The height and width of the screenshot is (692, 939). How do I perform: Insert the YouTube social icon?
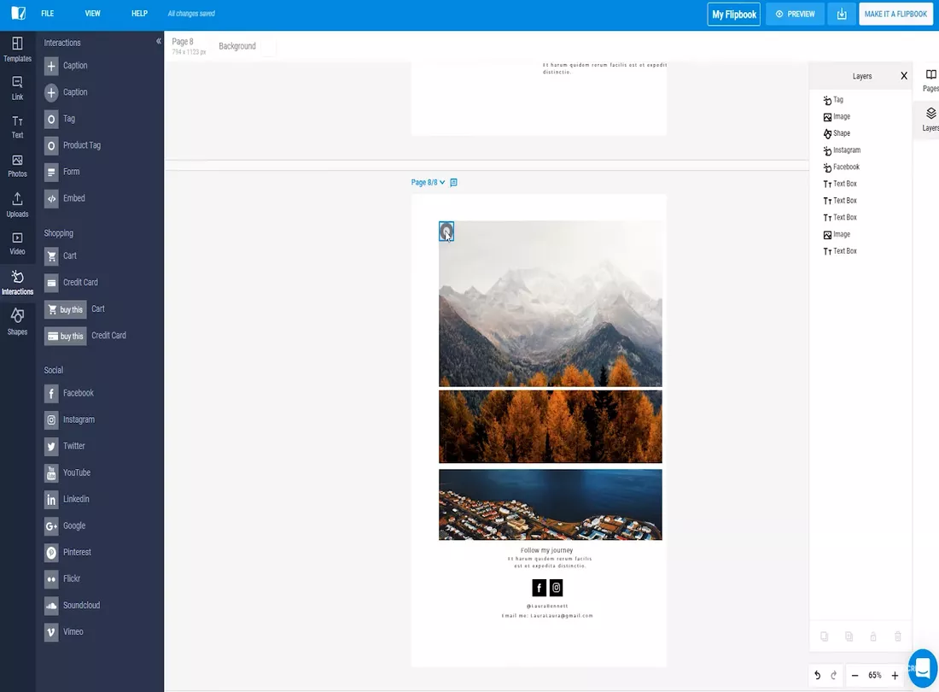75,472
